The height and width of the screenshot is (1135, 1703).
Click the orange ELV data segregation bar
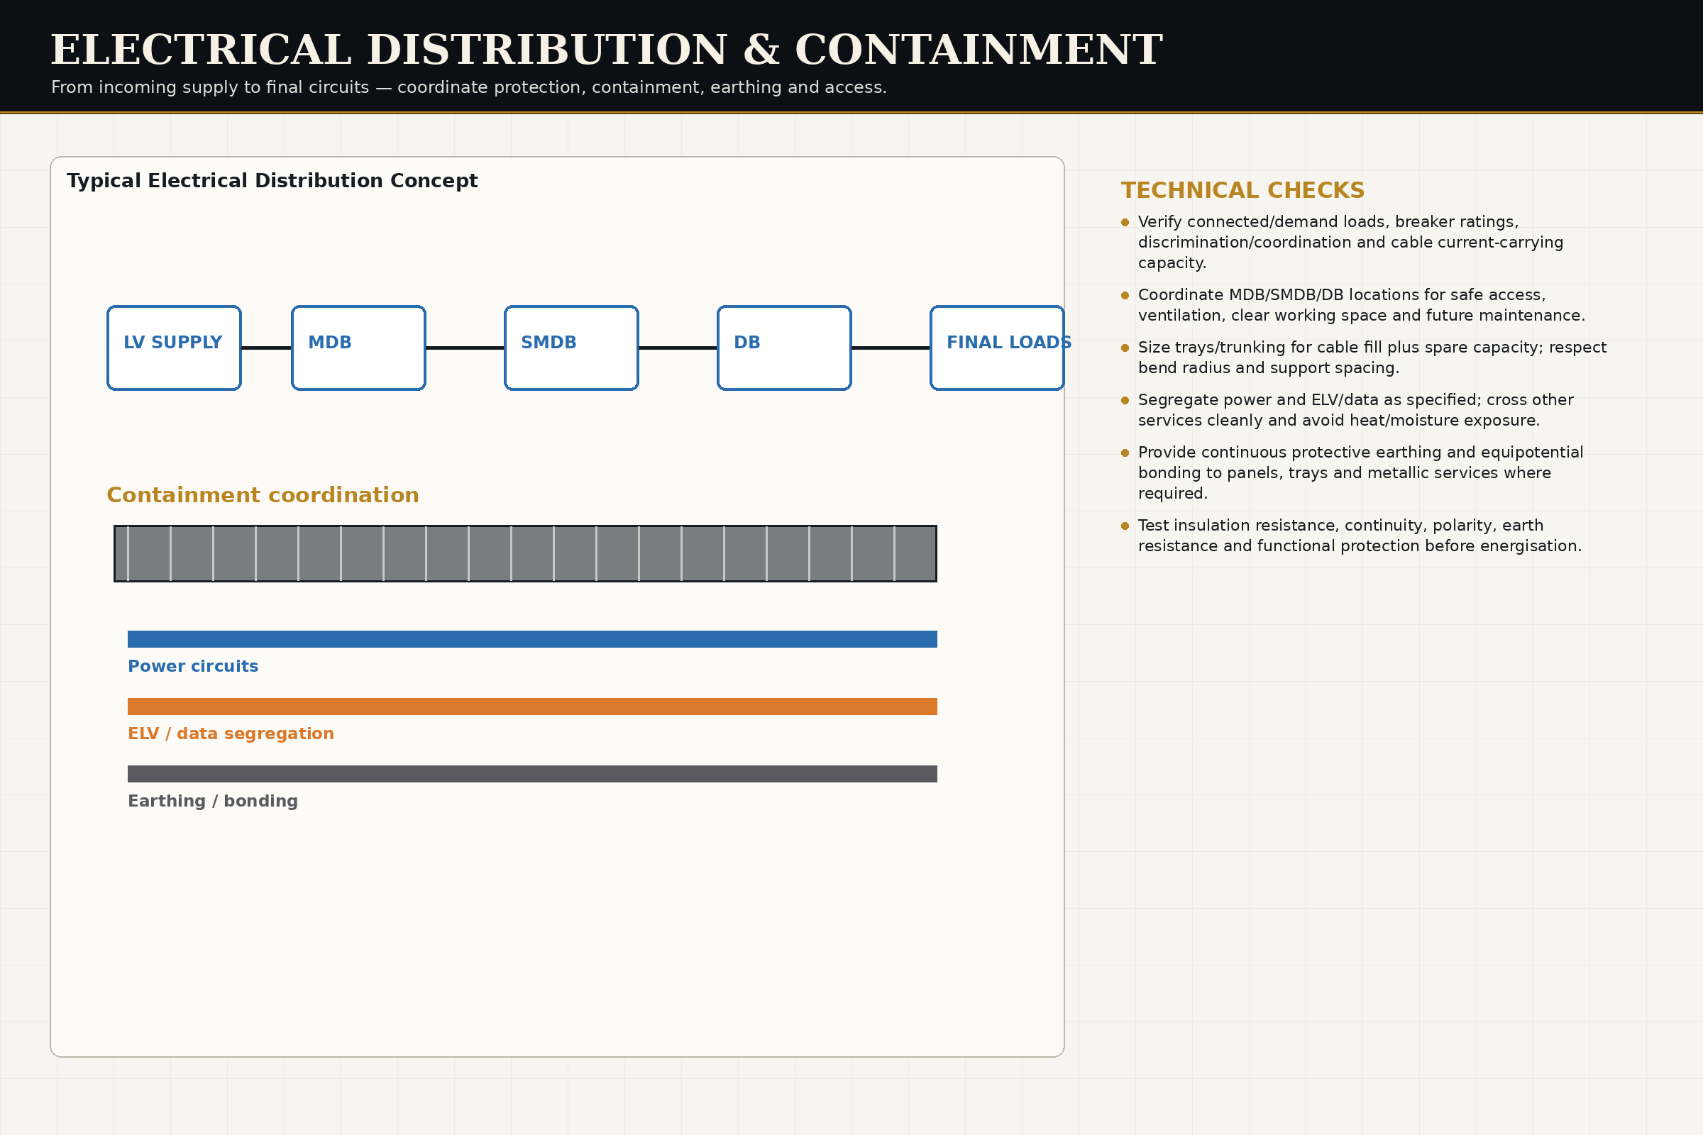pyautogui.click(x=532, y=707)
